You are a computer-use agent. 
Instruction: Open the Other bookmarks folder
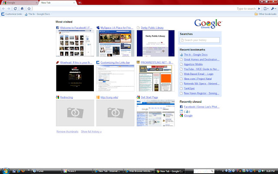click(x=265, y=14)
